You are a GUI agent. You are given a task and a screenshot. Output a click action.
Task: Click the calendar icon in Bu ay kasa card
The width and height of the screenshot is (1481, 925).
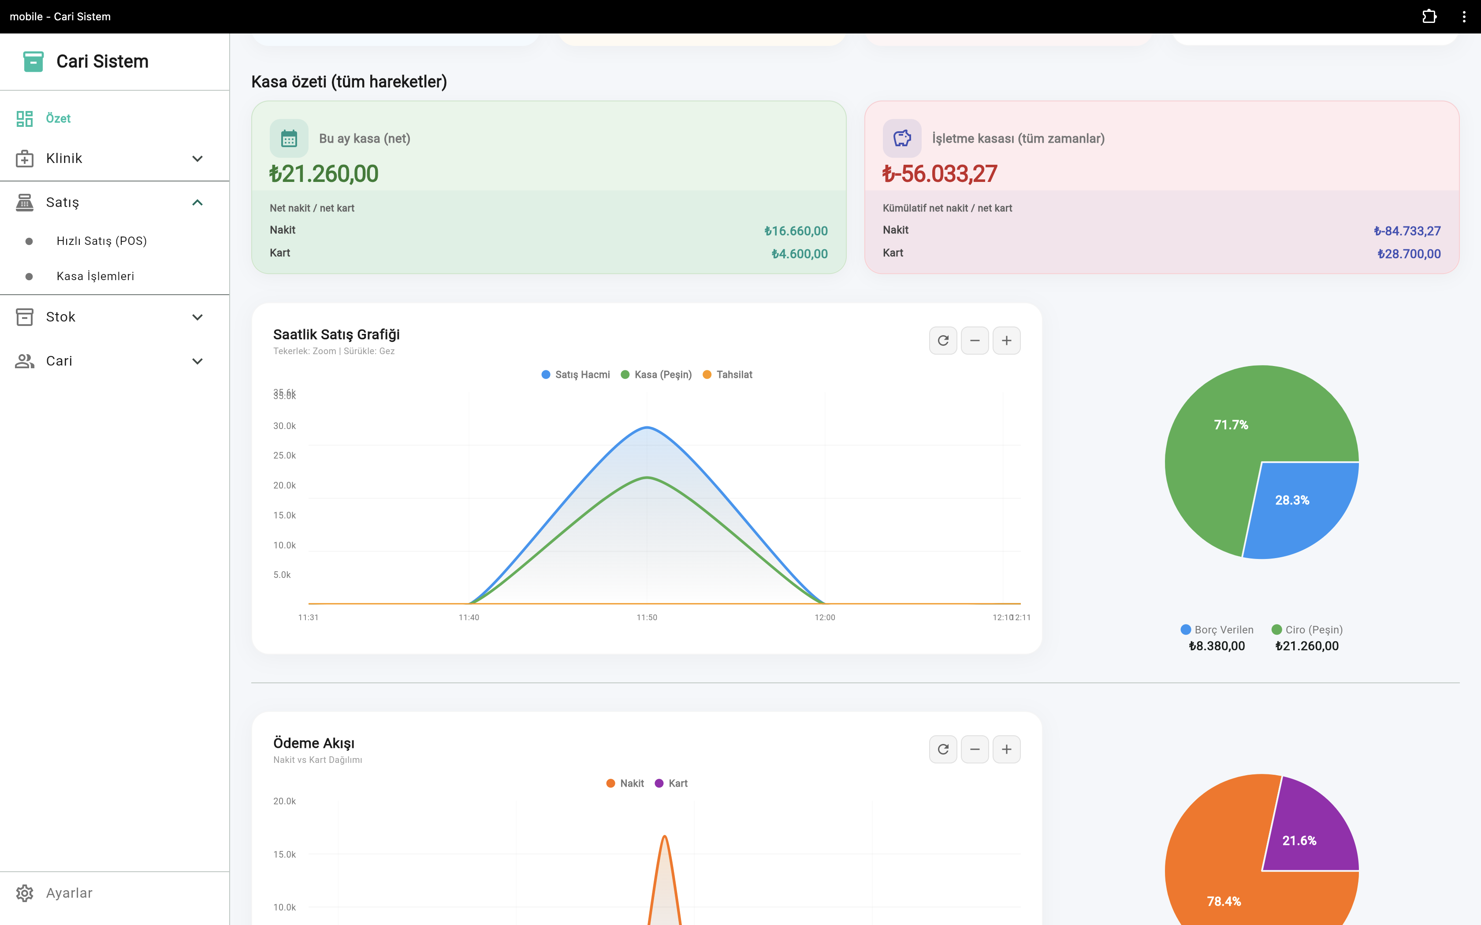coord(289,138)
